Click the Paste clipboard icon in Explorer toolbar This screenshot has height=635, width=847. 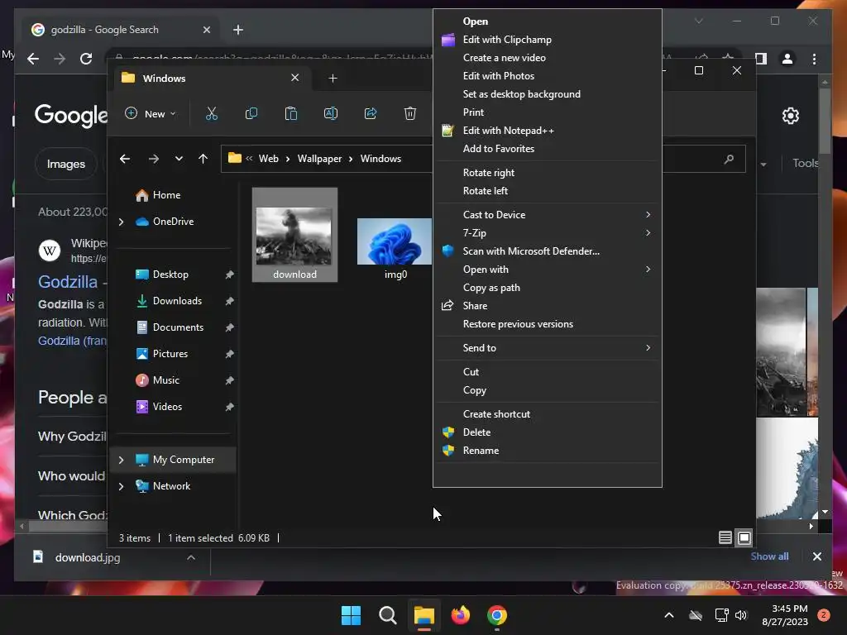(290, 113)
